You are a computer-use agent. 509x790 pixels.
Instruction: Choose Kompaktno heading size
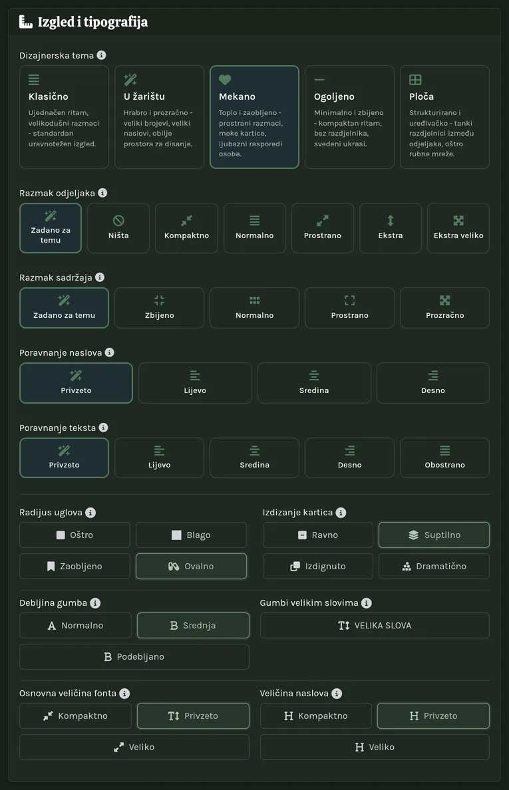coord(316,716)
